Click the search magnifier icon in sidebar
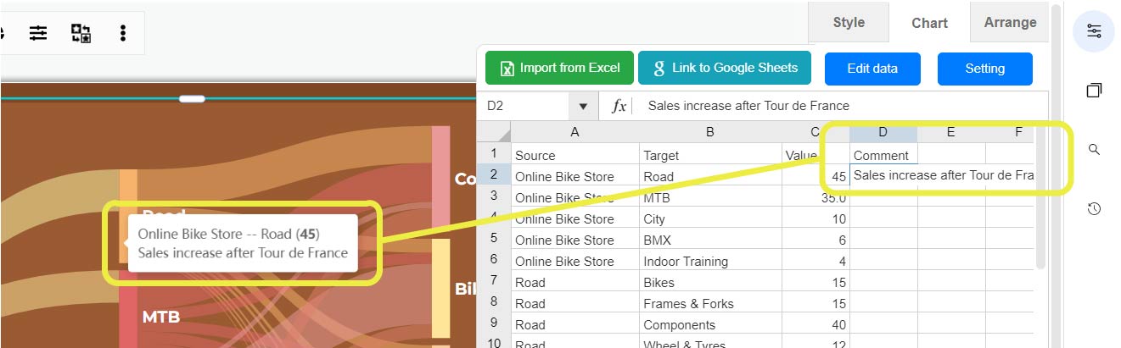This screenshot has width=1121, height=348. point(1094,149)
